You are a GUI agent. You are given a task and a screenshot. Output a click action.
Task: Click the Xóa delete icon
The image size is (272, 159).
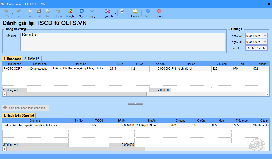tap(48, 11)
